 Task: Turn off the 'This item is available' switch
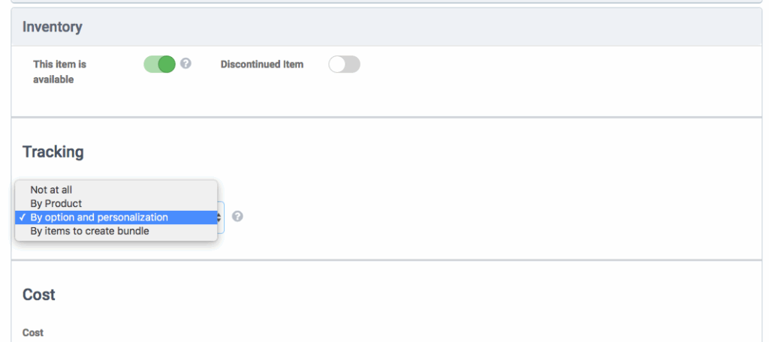(159, 64)
